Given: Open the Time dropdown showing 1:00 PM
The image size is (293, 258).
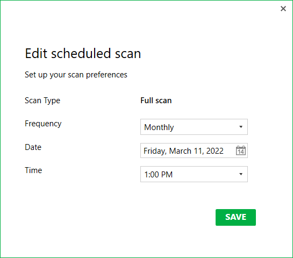Looking at the screenshot, I should (x=194, y=174).
